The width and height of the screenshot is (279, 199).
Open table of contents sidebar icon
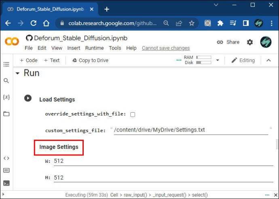click(6, 64)
